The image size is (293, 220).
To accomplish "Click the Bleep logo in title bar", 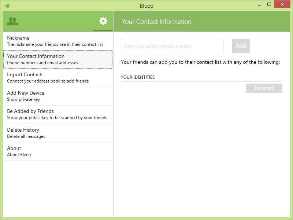I will (7, 5).
